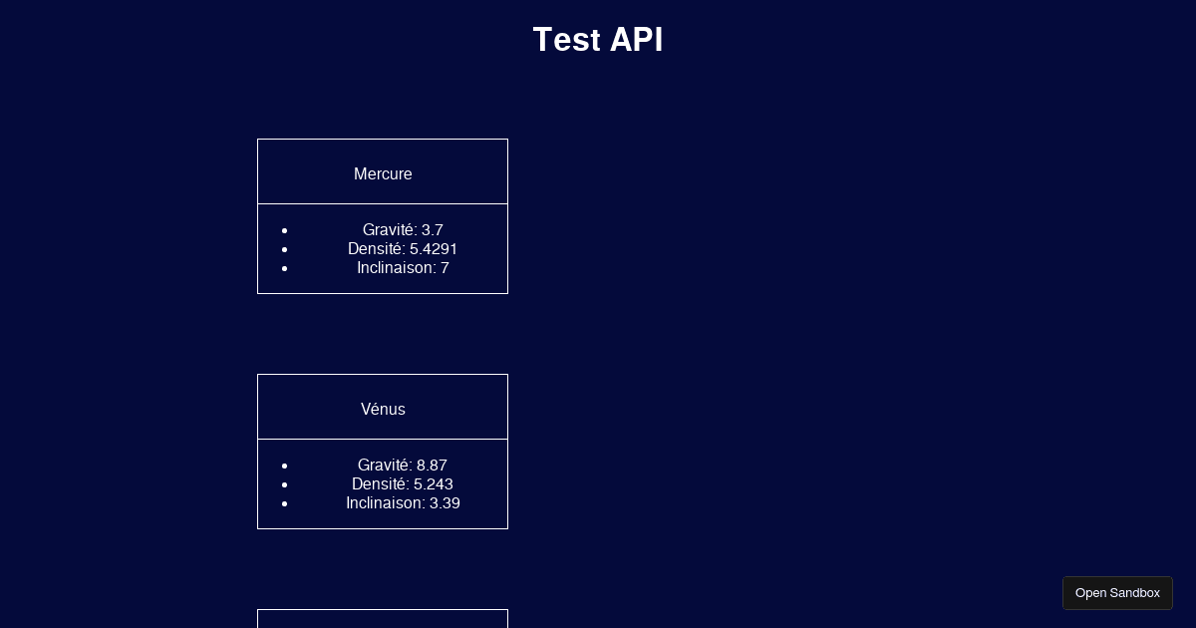Click the bullet beside Inclinaison: 3.39
The height and width of the screenshot is (628, 1196).
pos(285,503)
